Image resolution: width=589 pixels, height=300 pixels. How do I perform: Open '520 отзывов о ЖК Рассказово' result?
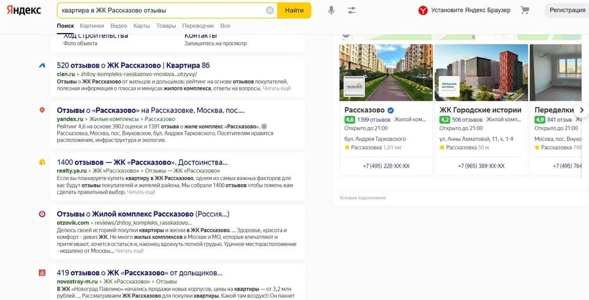click(133, 65)
